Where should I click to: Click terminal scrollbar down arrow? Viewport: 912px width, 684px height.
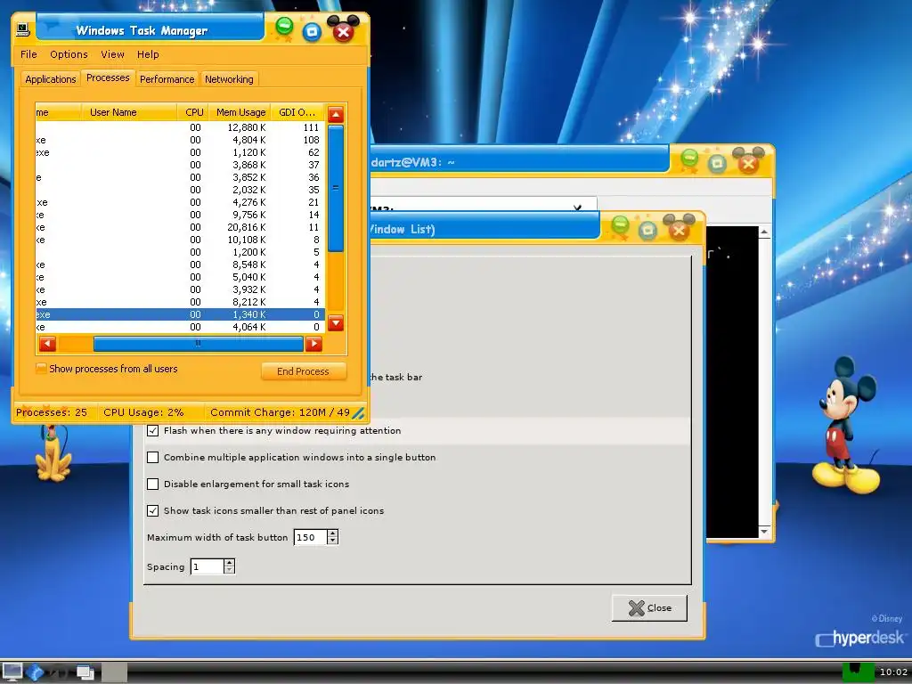pos(764,532)
